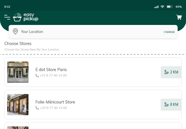Tap the Easy Pickup logo
Viewport: 186px width, 129px height.
click(x=26, y=17)
